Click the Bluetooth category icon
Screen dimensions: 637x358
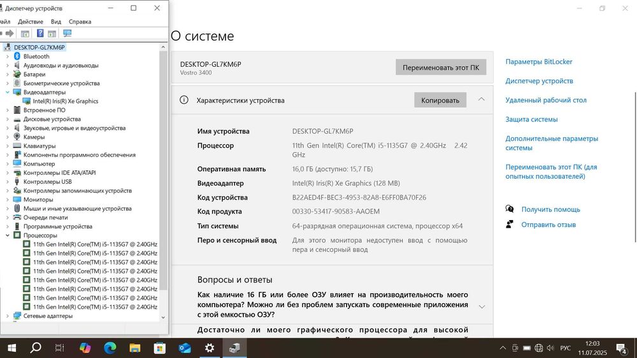click(x=17, y=57)
